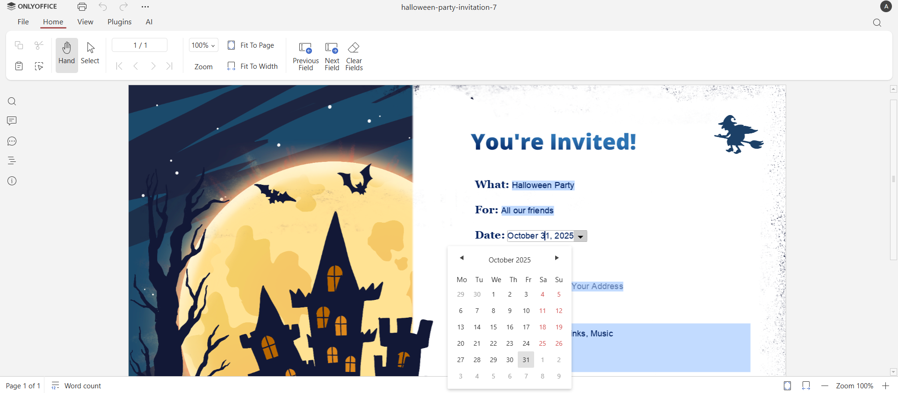Go to next month in calendar

[557, 258]
